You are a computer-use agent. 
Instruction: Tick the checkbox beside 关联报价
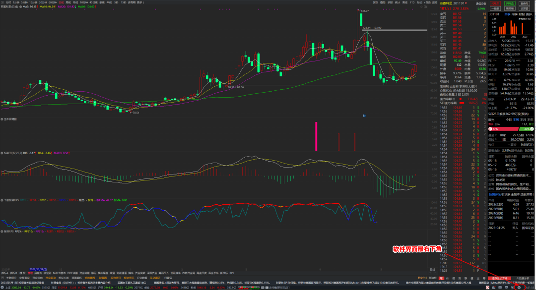pyautogui.click(x=3, y=278)
